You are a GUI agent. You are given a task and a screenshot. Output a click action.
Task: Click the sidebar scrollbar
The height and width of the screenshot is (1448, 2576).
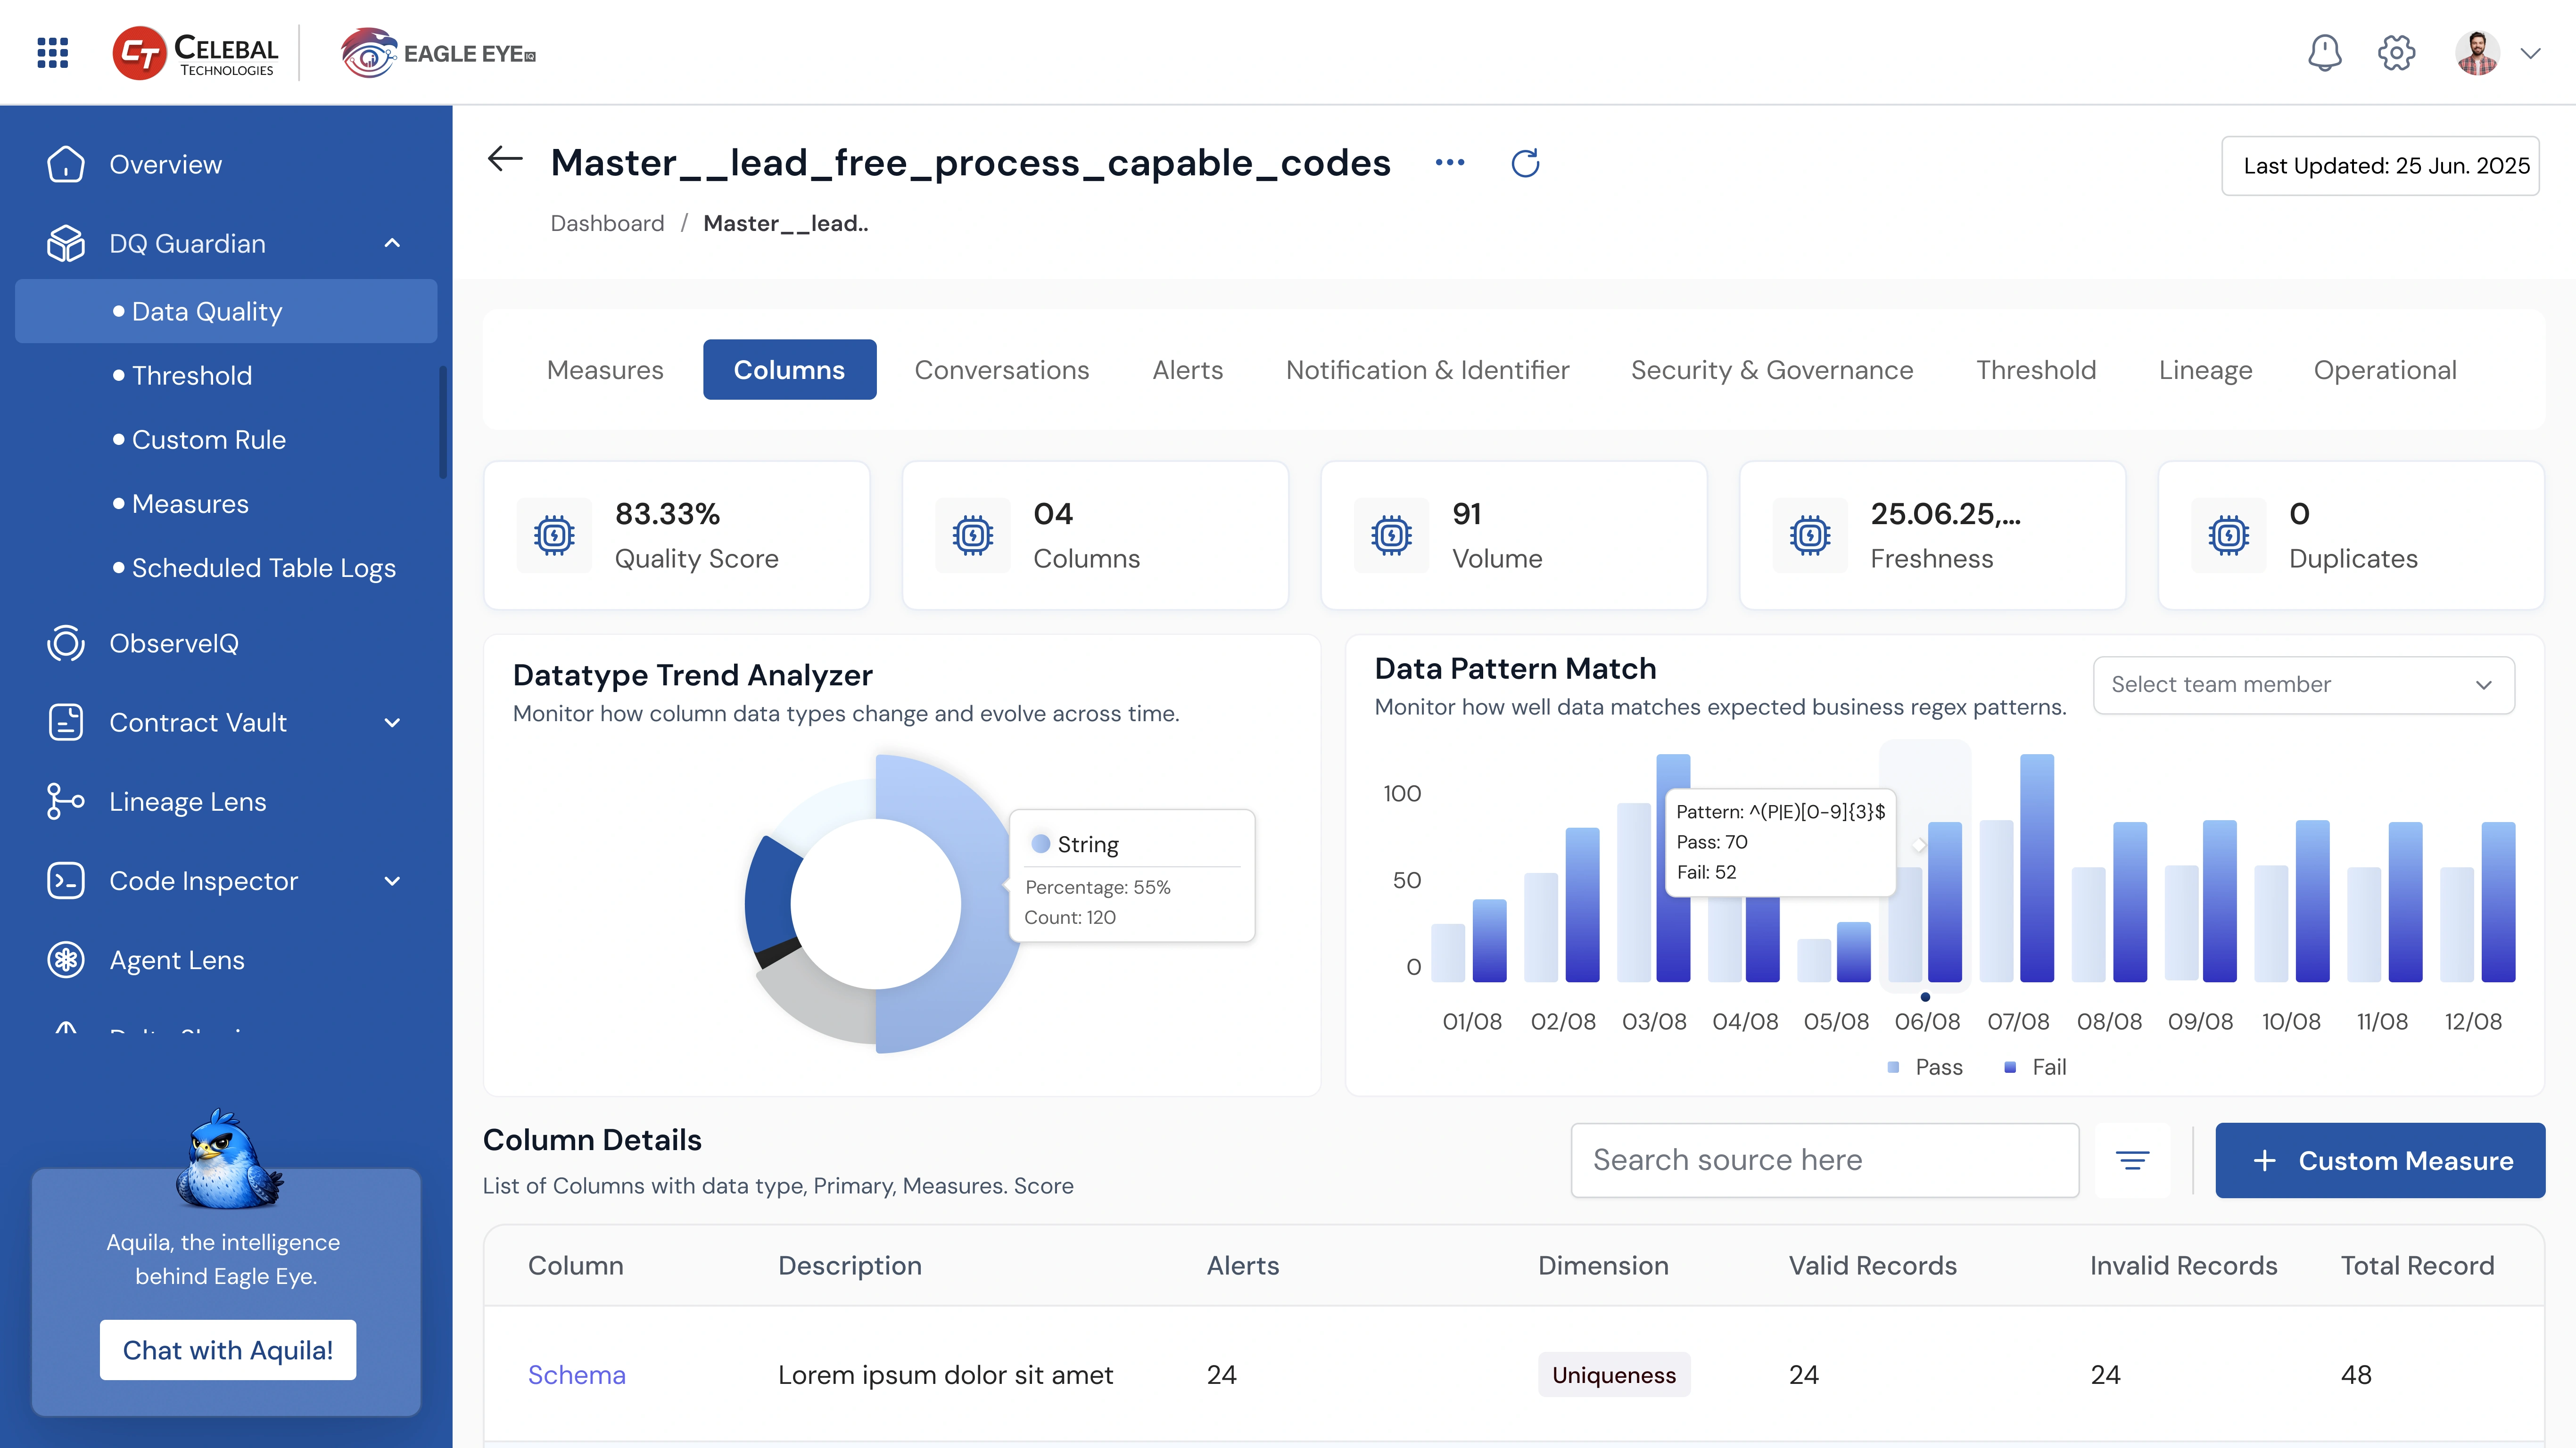[443, 422]
